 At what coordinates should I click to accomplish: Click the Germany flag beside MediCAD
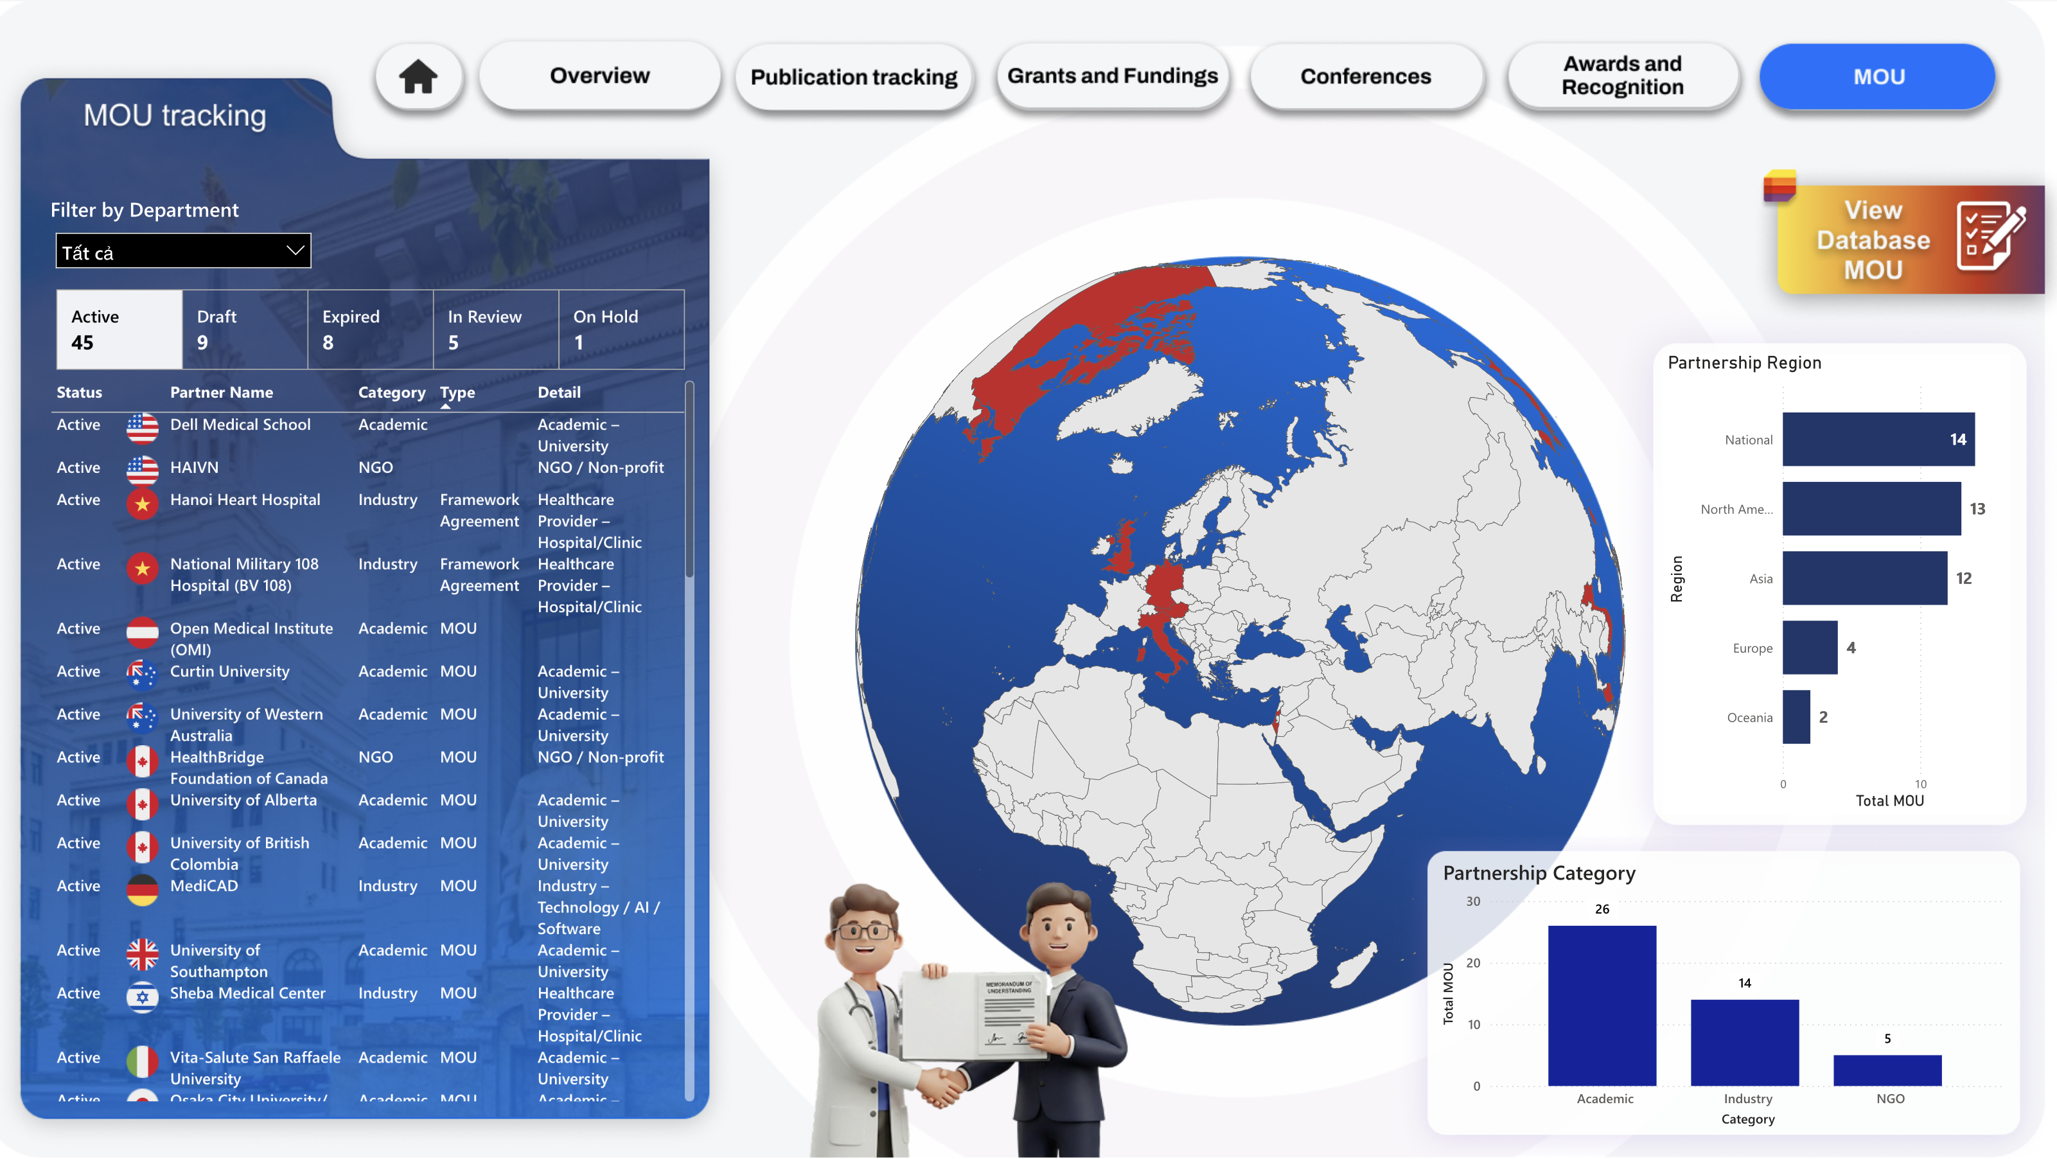142,890
